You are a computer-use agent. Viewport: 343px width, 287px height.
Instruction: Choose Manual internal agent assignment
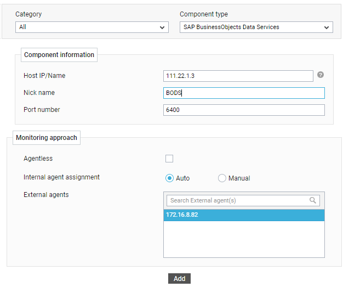pos(222,178)
